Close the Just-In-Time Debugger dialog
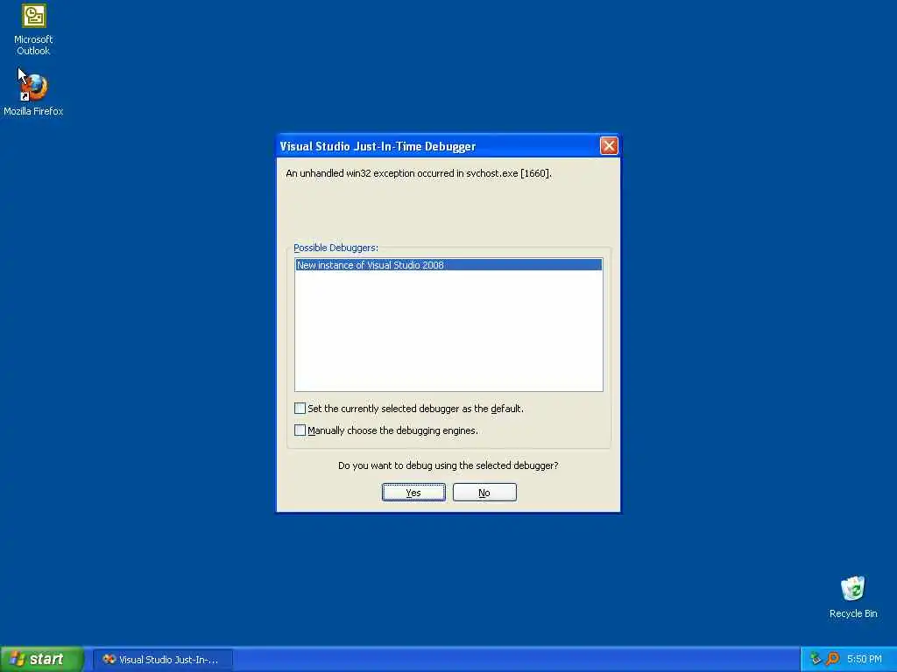The width and height of the screenshot is (897, 672). pos(609,146)
